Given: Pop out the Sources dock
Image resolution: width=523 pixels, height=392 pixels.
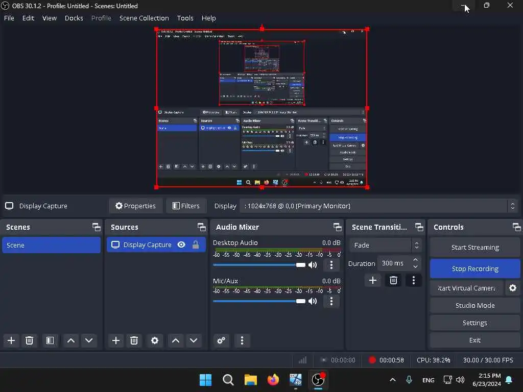Looking at the screenshot, I should coord(201,227).
